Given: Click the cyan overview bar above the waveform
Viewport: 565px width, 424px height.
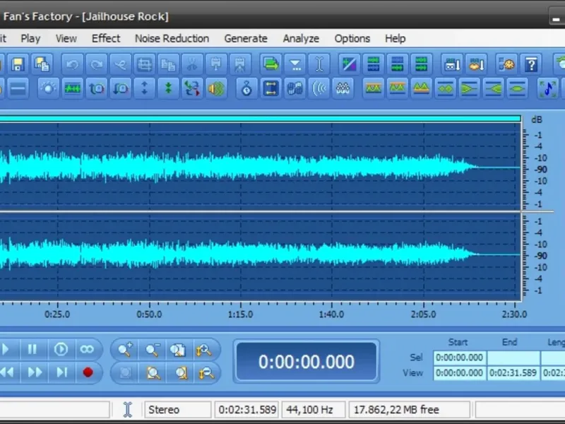Looking at the screenshot, I should 260,119.
